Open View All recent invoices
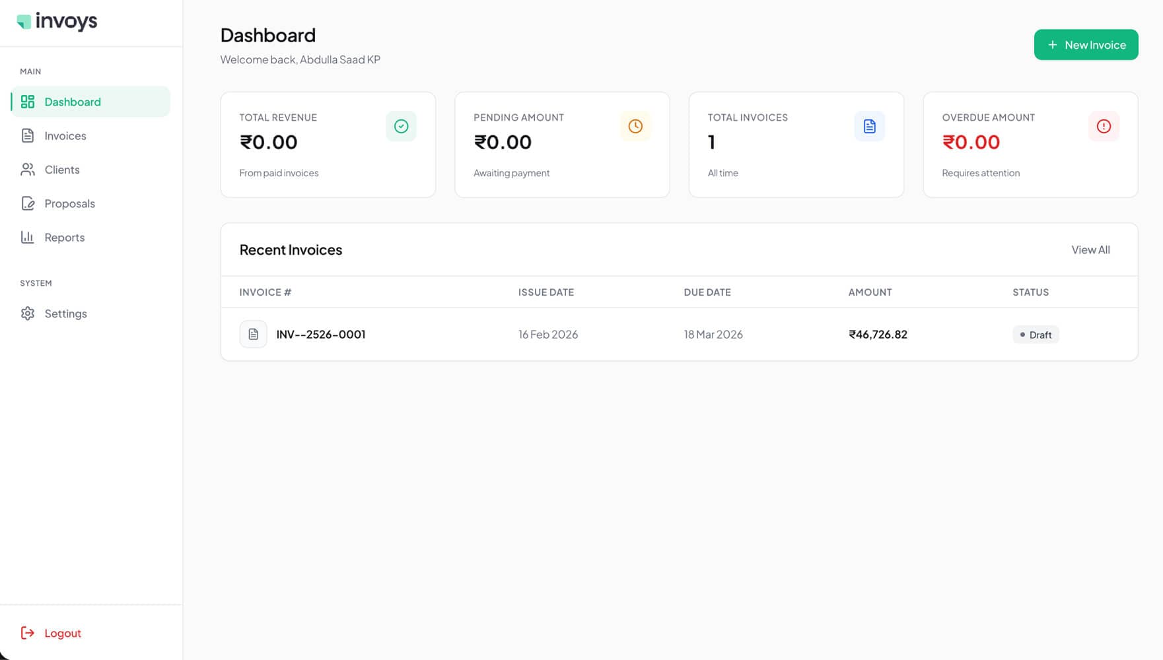 (x=1090, y=249)
